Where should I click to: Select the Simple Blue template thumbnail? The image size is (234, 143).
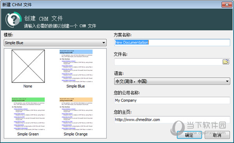[x=76, y=66]
